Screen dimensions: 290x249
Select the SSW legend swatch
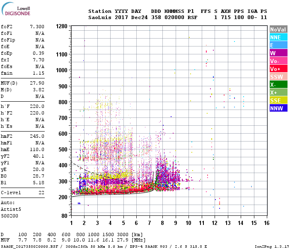(278, 77)
